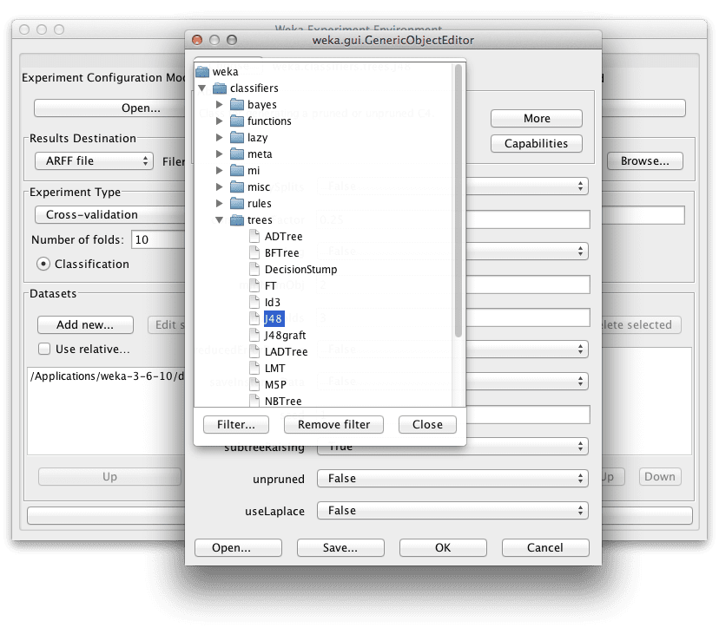This screenshot has height=634, width=719.
Task: Click the dataset path in Datasets list
Action: (x=108, y=376)
